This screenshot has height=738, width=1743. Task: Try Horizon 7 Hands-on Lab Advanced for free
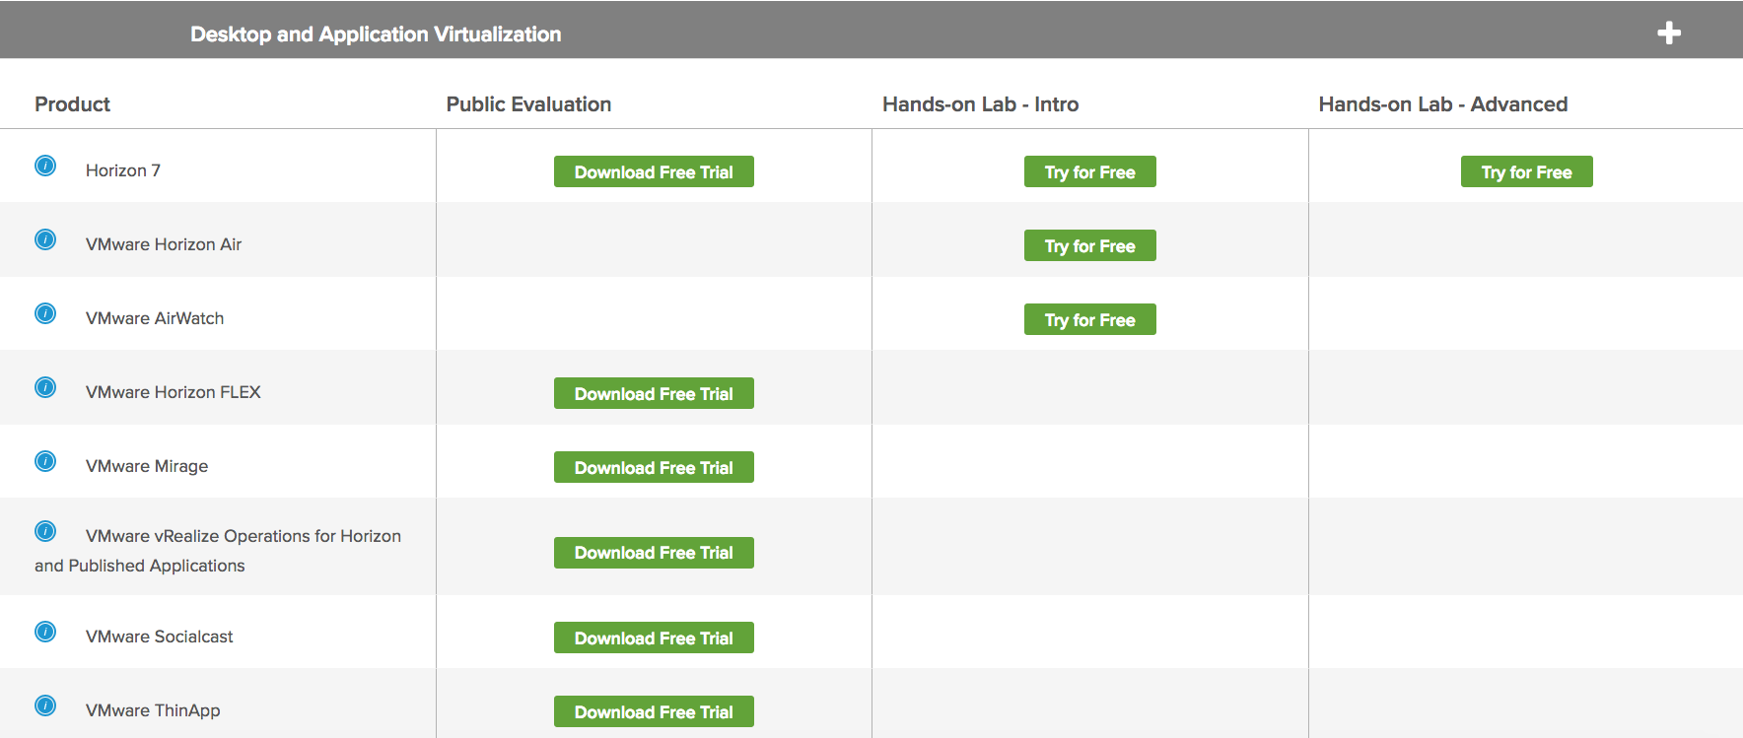point(1527,171)
